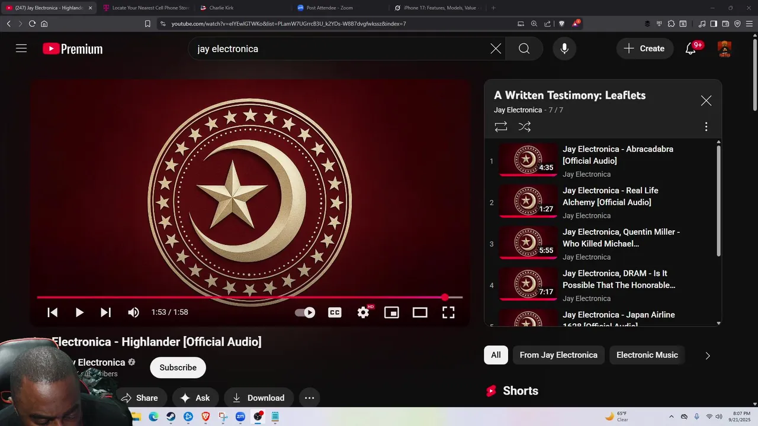Open the YouTube guide hamburger menu
Image resolution: width=758 pixels, height=426 pixels.
[21, 49]
